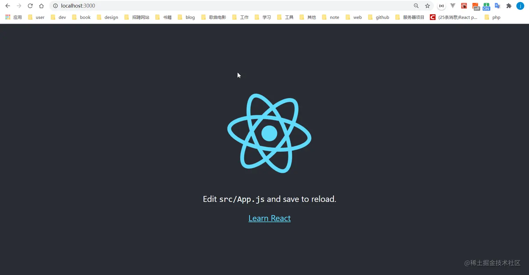Viewport: 529px width, 275px height.
Task: Open the php bookmark folder
Action: click(492, 17)
